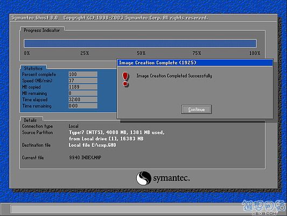Click the Symantec yin-yang logo icon
This screenshot has height=216, width=287.
tap(144, 178)
